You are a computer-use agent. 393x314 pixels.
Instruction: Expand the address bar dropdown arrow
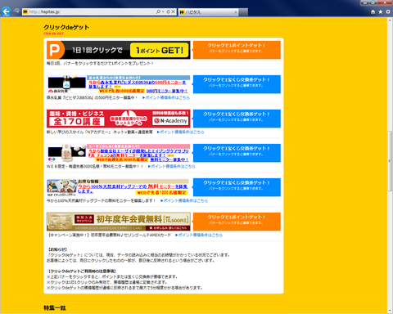pyautogui.click(x=163, y=11)
